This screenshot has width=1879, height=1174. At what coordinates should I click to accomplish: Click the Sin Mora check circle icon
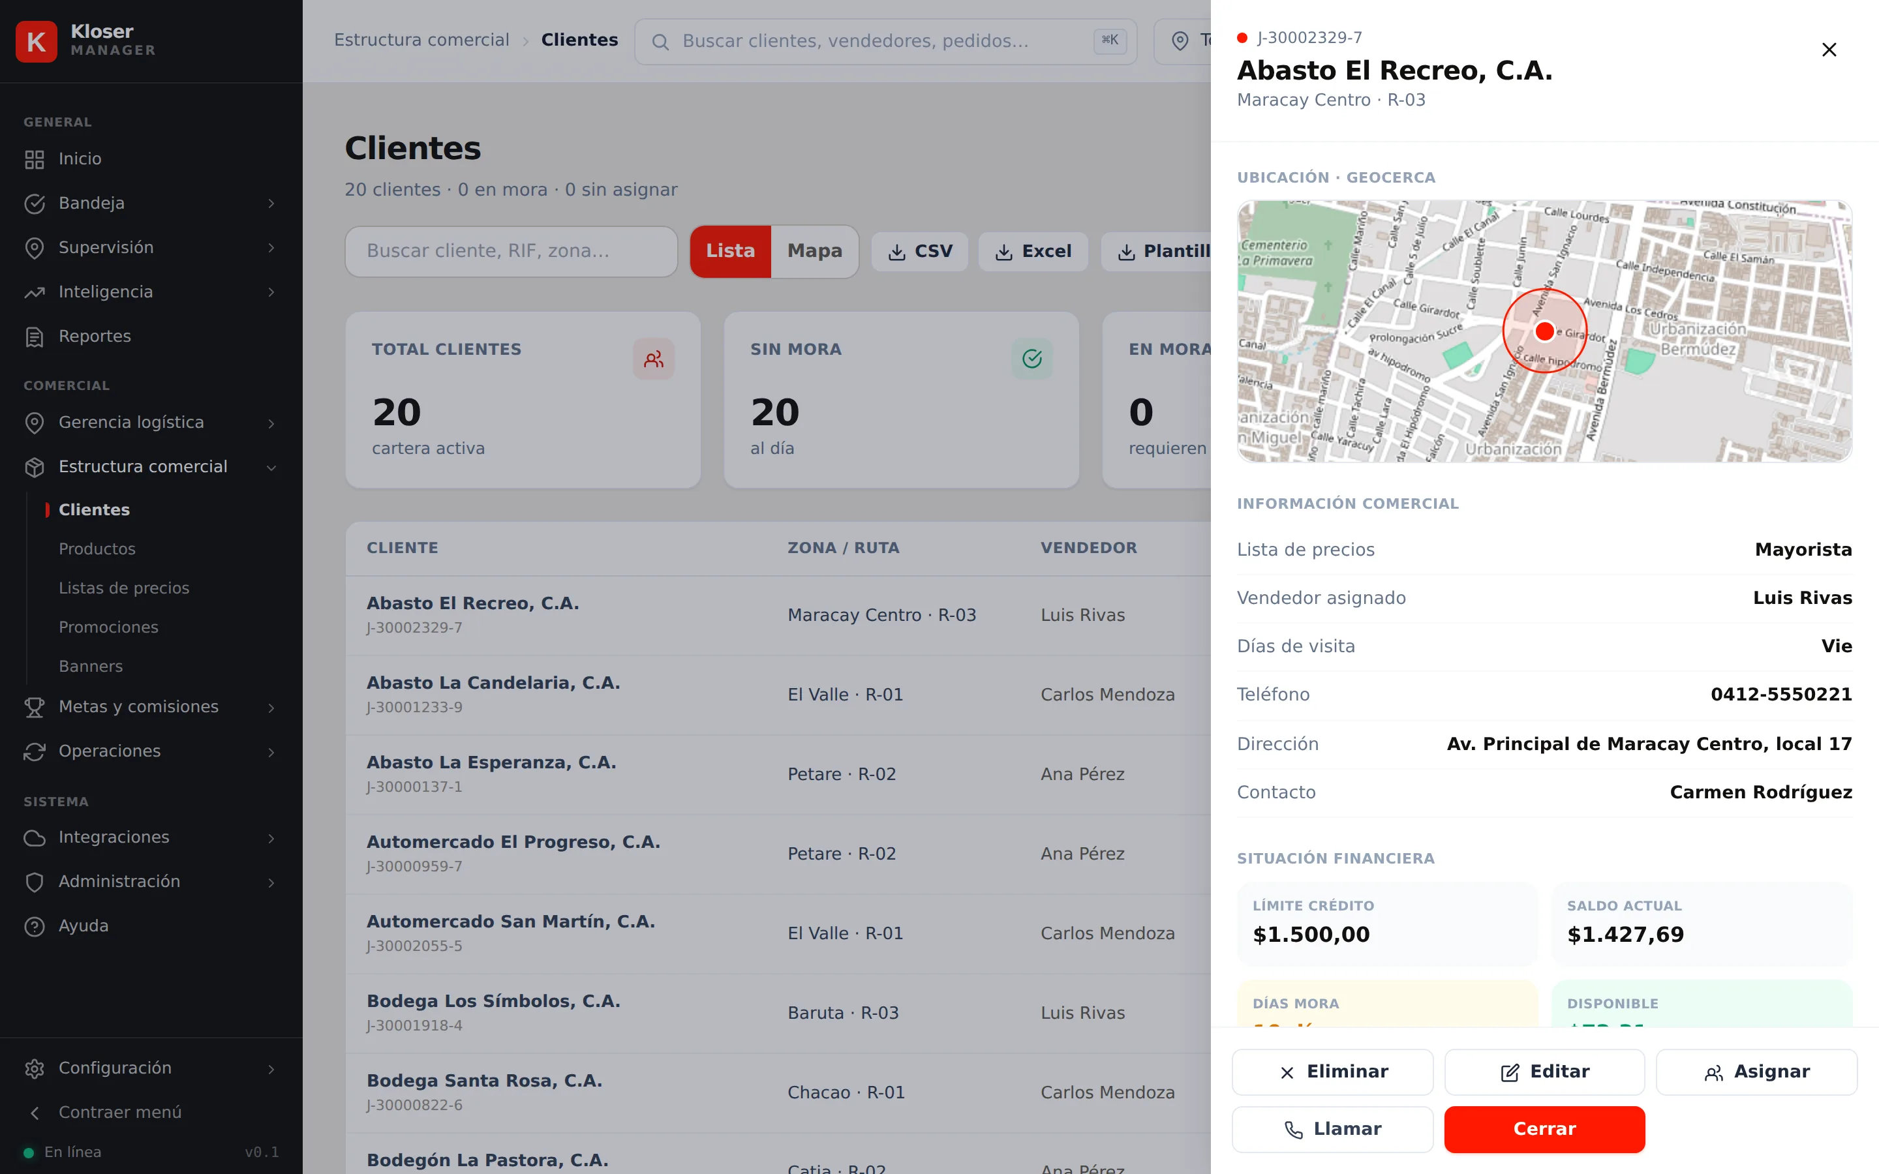1032,359
